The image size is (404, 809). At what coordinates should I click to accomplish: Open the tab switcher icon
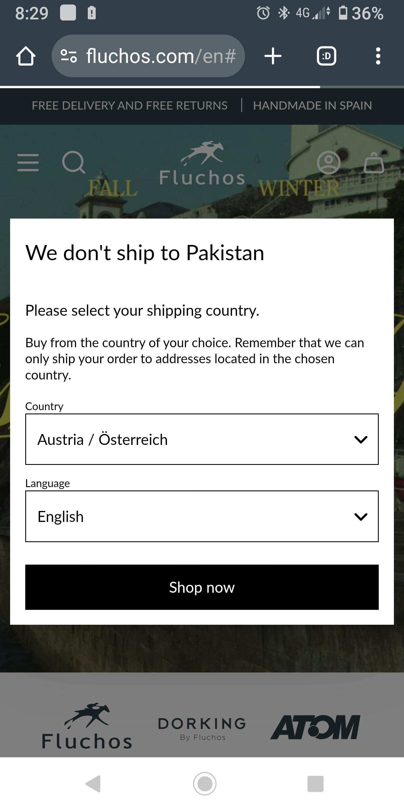[x=326, y=56]
